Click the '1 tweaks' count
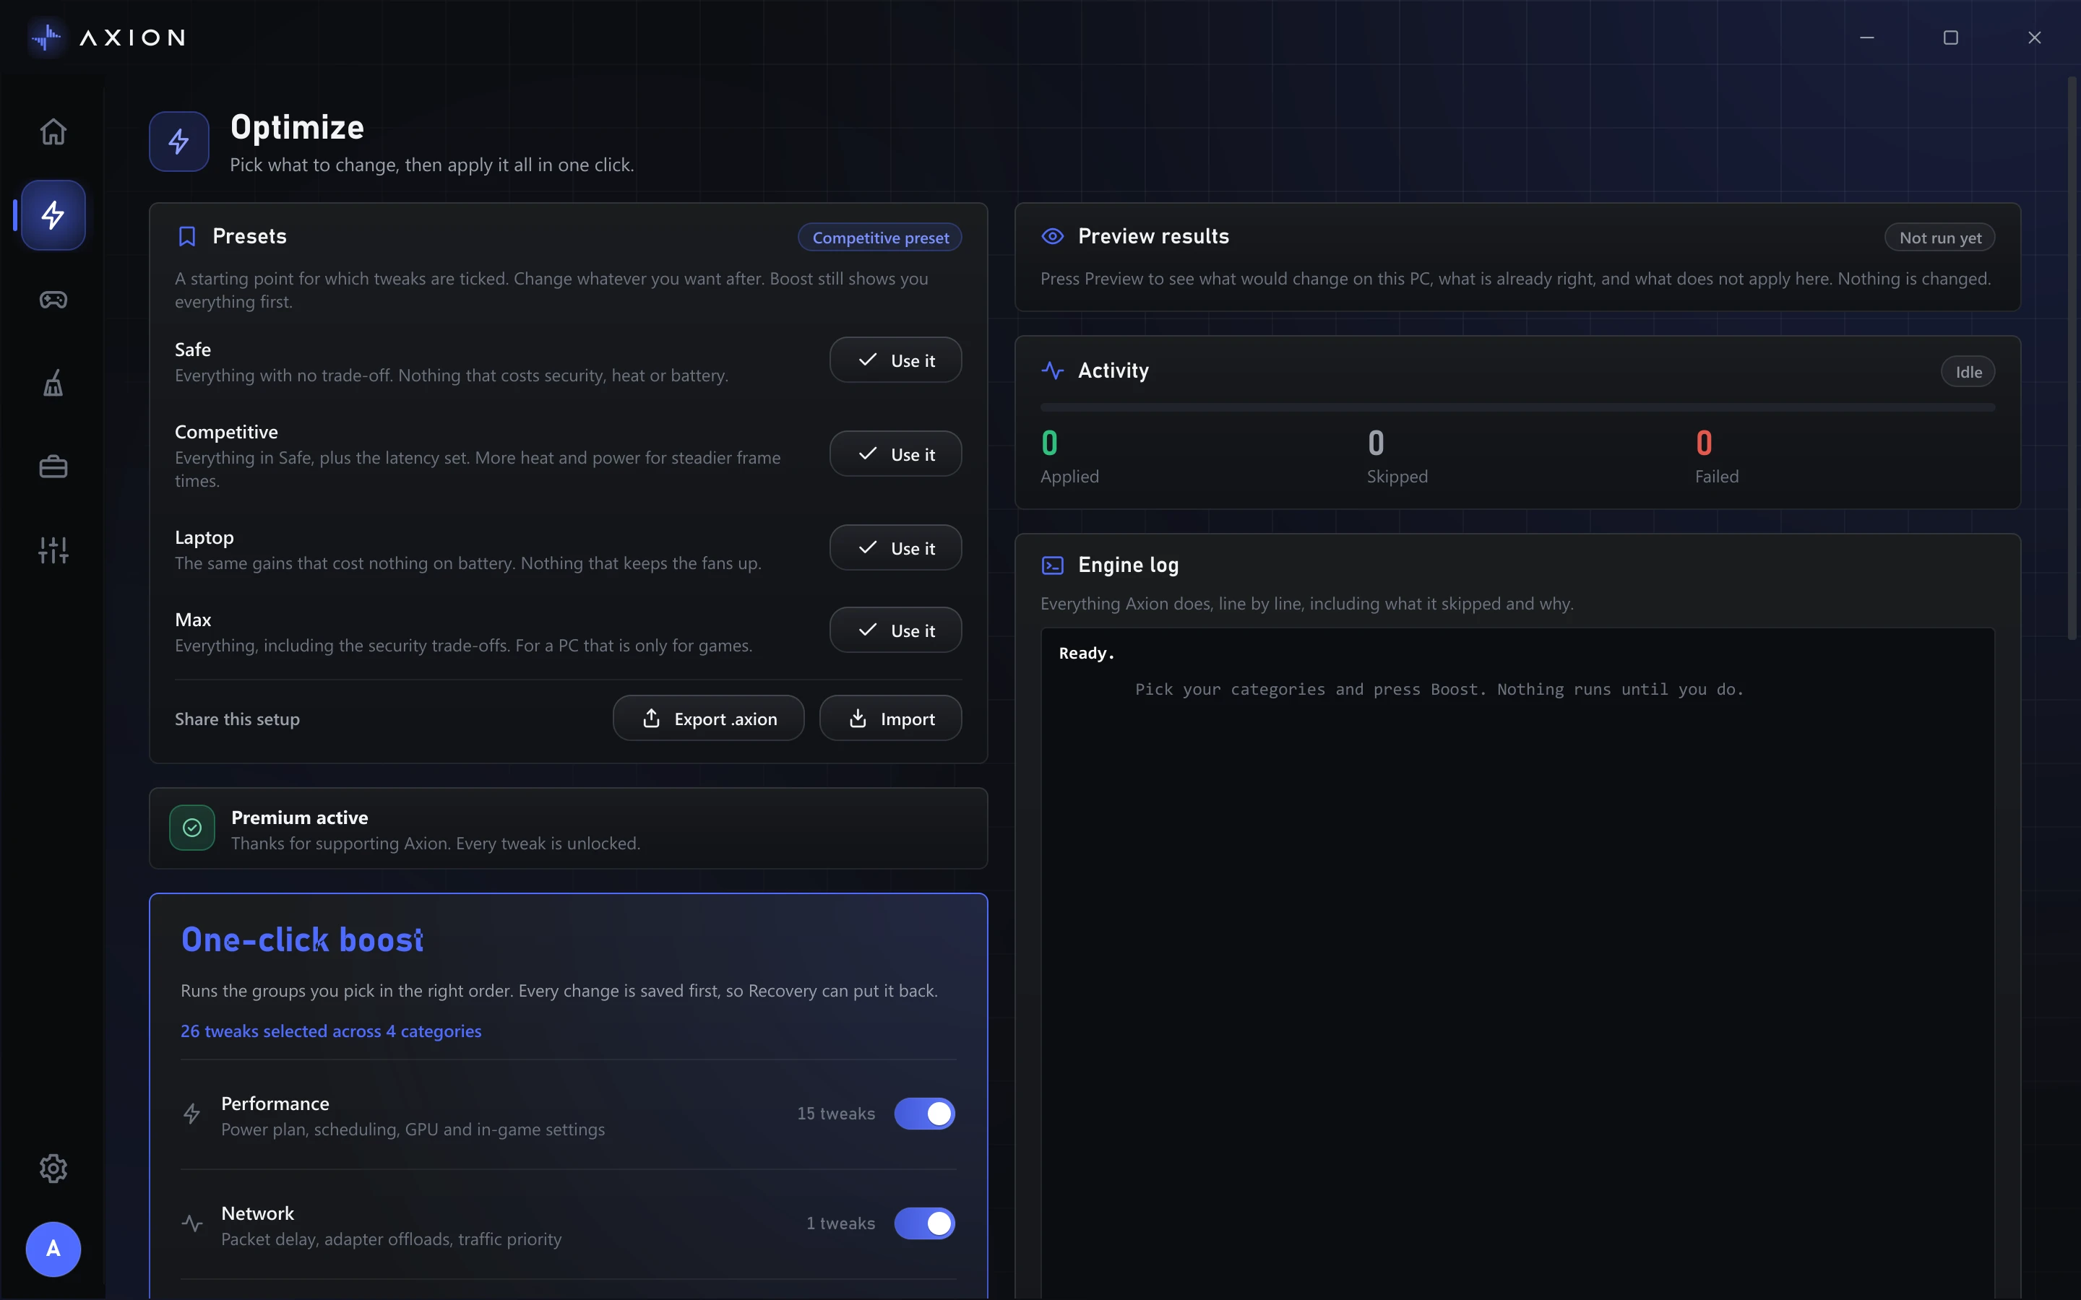The image size is (2081, 1300). click(840, 1223)
